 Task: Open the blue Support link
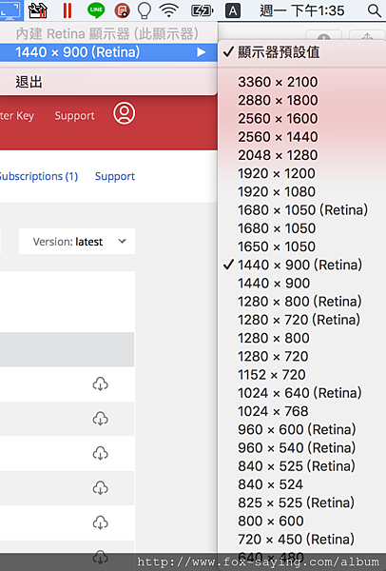click(115, 176)
